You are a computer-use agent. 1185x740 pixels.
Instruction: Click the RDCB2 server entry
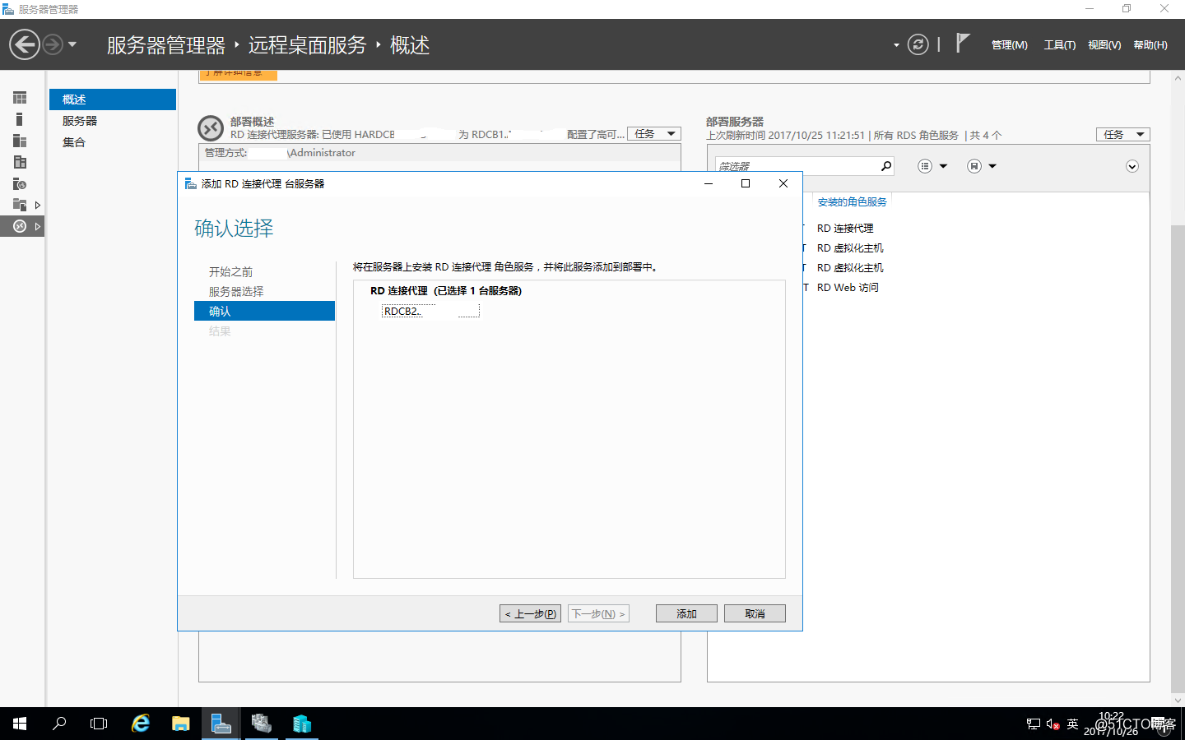430,311
